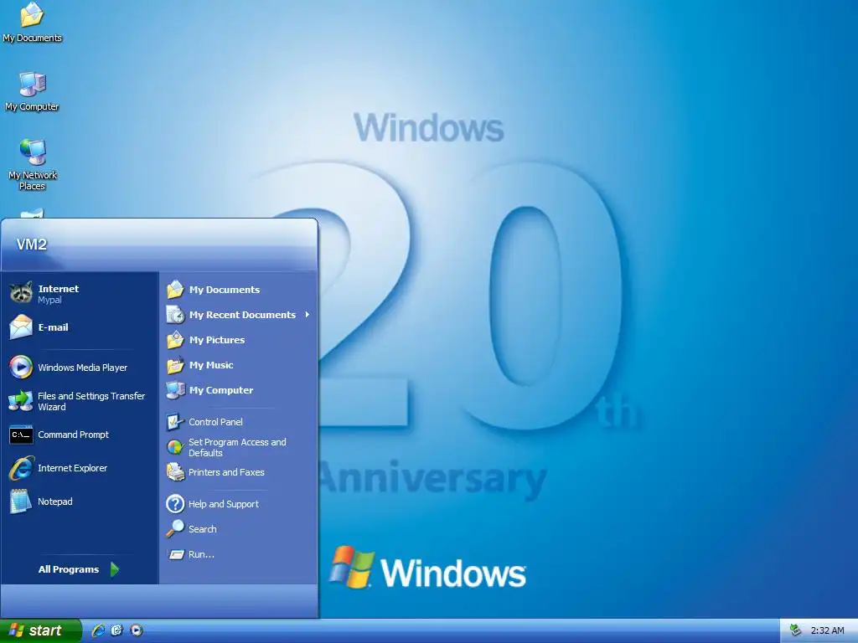The image size is (858, 643).
Task: Click the Start button
Action: click(x=40, y=630)
